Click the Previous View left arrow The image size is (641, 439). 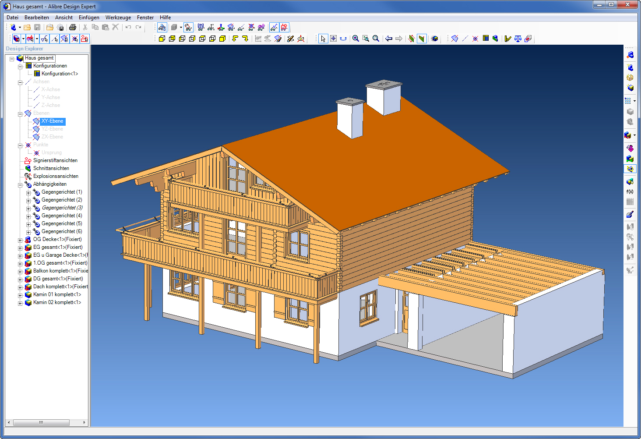389,39
